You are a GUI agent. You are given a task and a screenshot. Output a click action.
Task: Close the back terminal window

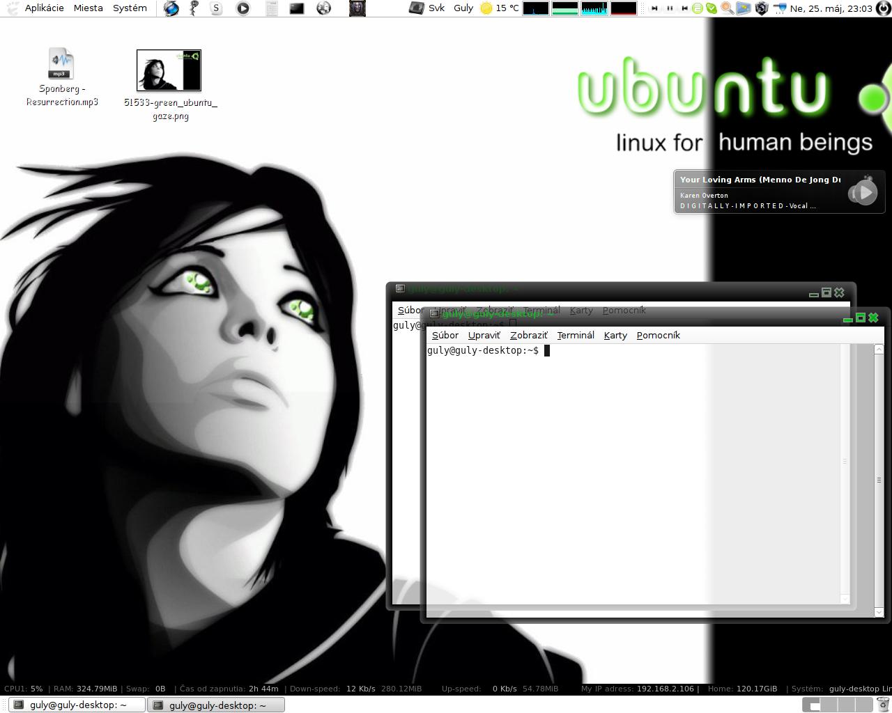tap(839, 292)
